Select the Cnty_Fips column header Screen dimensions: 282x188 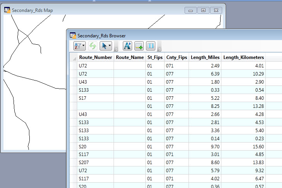click(177, 57)
